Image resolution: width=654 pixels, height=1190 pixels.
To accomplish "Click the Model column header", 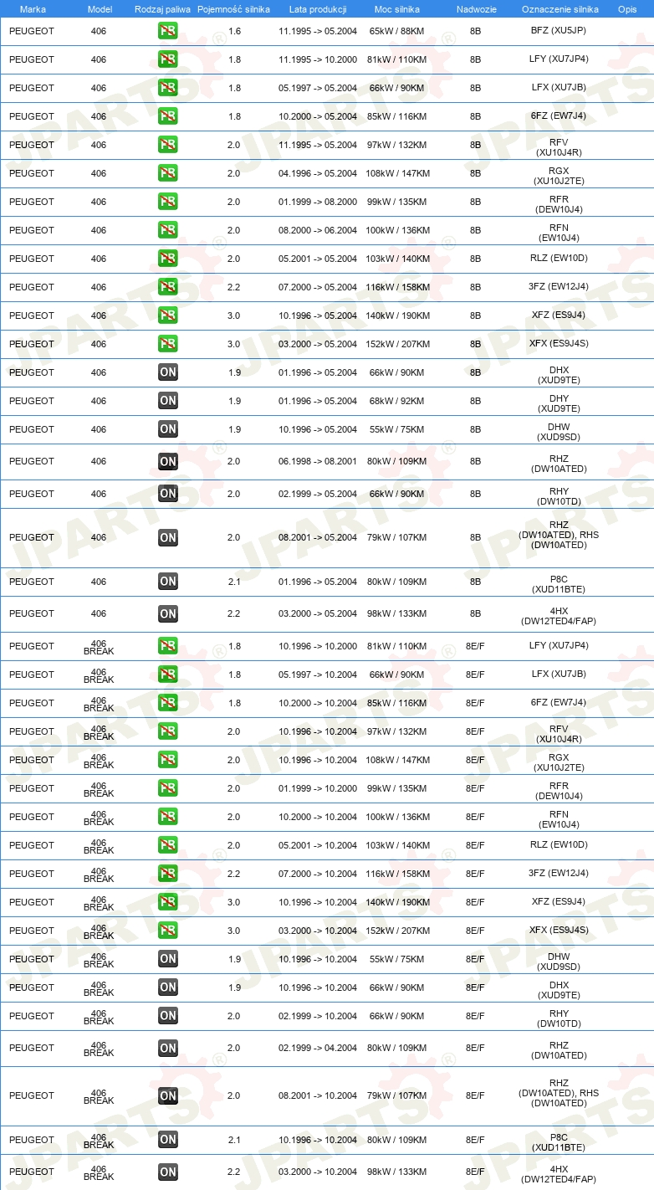I will (x=100, y=9).
